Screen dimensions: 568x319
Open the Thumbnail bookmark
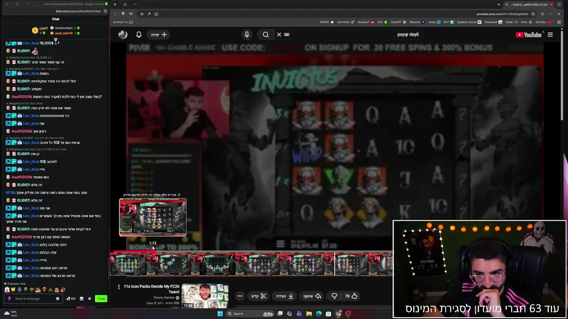(x=493, y=22)
